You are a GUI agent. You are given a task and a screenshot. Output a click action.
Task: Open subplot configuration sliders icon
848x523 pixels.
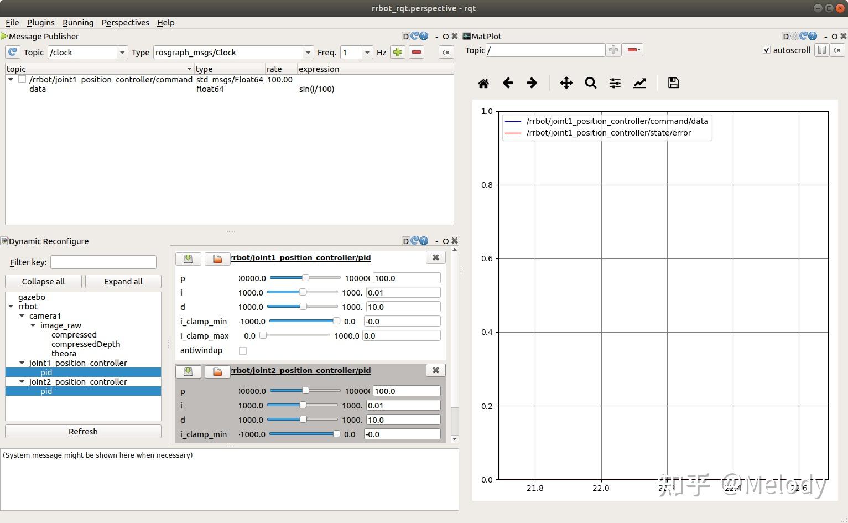point(615,83)
